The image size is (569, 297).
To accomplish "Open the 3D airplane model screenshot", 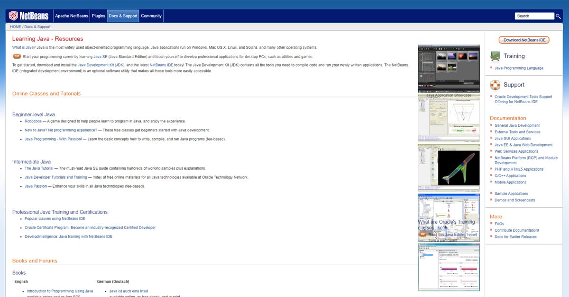I will click(x=449, y=167).
